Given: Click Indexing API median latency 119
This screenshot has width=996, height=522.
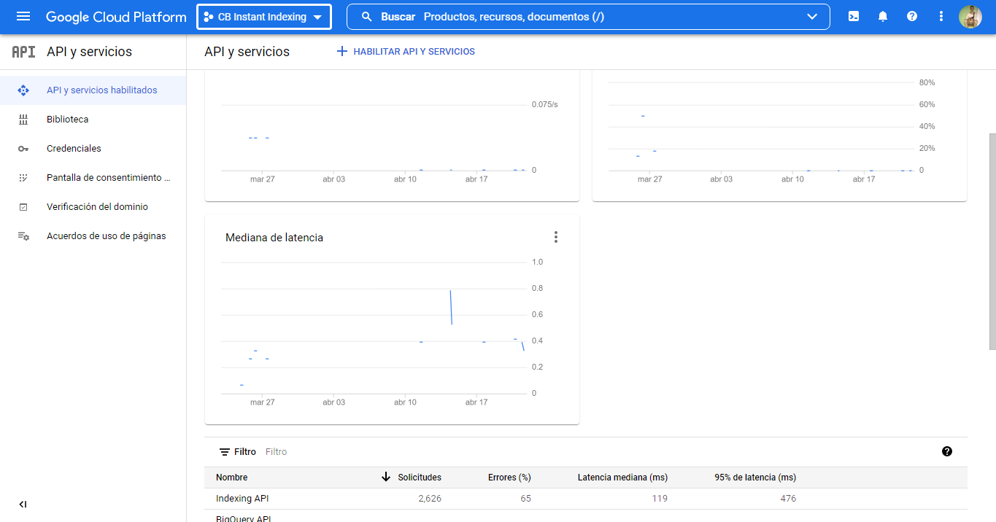Looking at the screenshot, I should [660, 499].
